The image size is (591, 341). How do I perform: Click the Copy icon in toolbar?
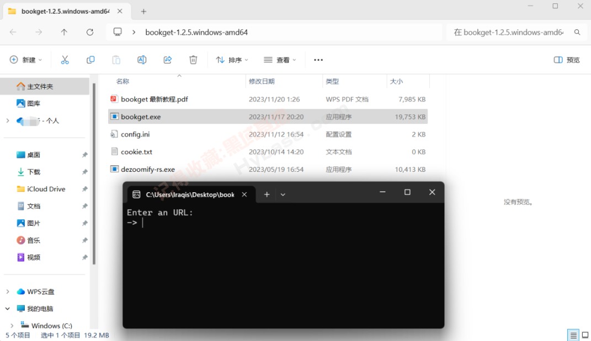coord(90,60)
